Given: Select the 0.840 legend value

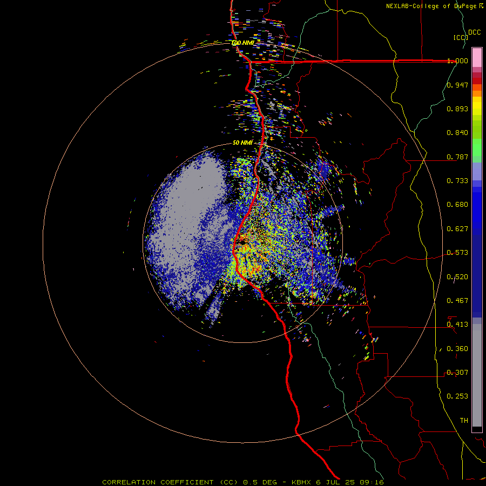Looking at the screenshot, I should coord(457,133).
